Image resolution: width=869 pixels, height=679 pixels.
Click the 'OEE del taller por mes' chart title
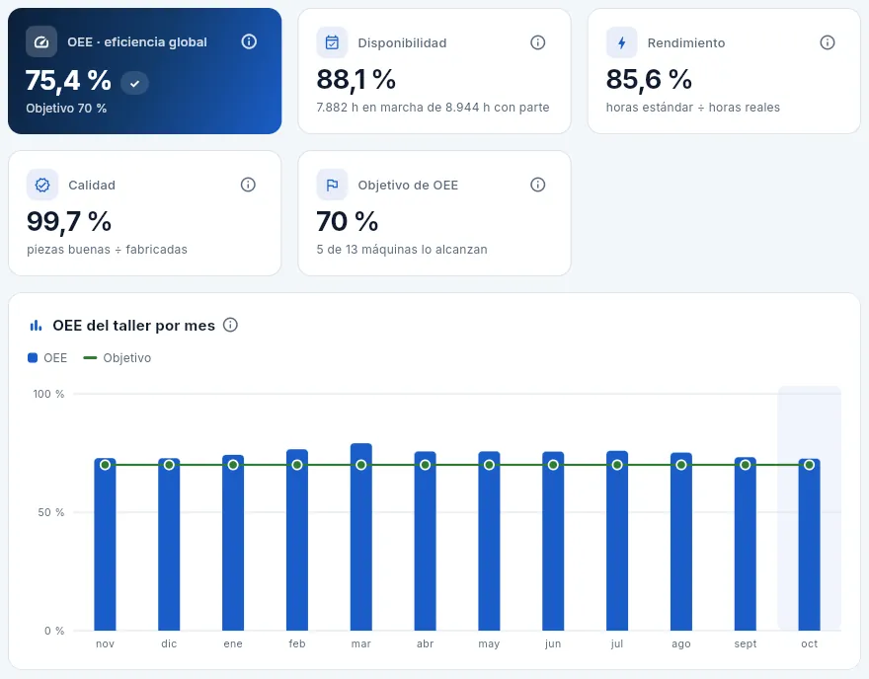tap(133, 325)
